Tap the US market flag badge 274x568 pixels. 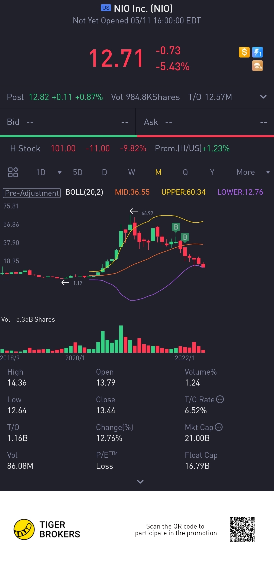pyautogui.click(x=106, y=8)
